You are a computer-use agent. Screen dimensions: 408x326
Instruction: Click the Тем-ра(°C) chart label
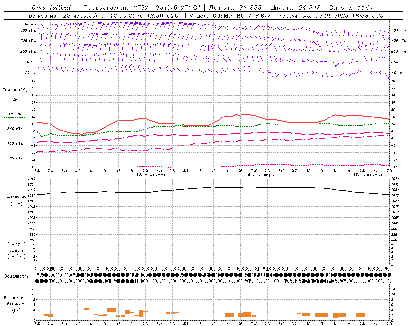click(x=15, y=90)
